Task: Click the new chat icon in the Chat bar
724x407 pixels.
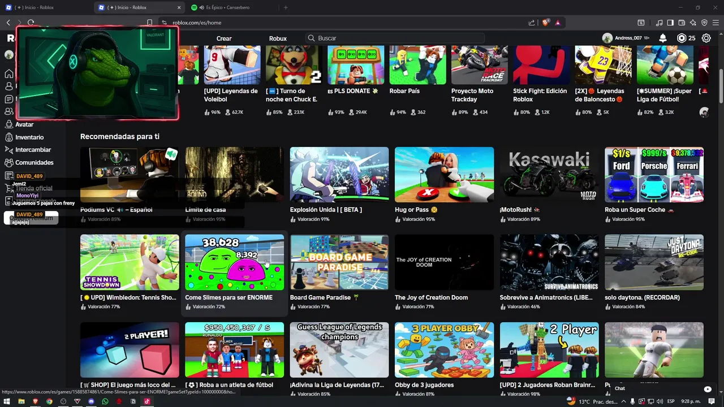Action: pos(708,389)
